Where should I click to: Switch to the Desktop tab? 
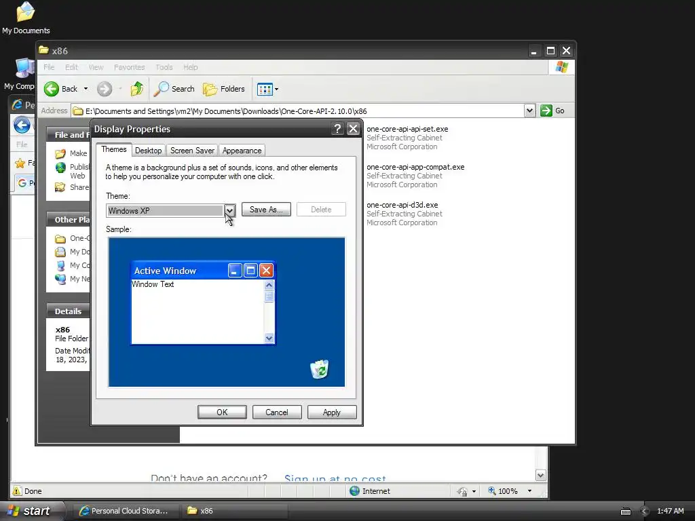click(148, 151)
